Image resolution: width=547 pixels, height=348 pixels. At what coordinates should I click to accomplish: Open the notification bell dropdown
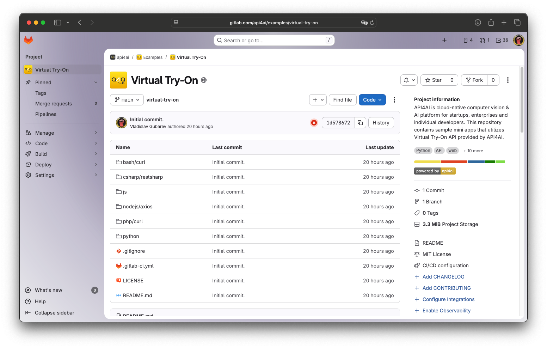click(x=409, y=80)
